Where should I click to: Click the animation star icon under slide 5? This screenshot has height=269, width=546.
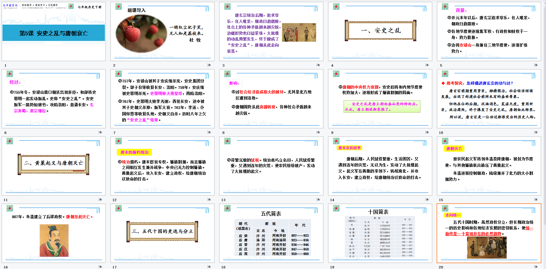[x=536, y=65]
